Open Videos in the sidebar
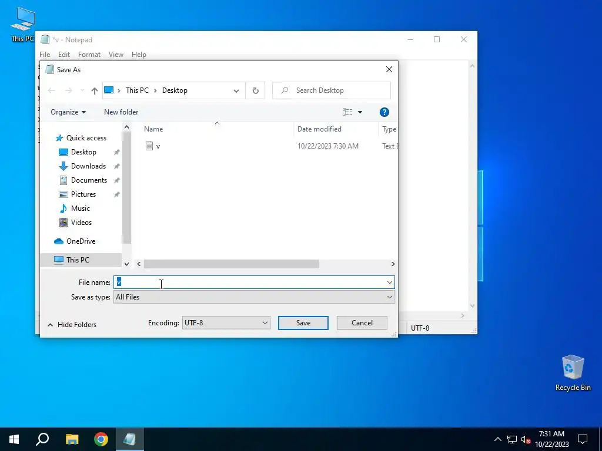Screen dimensions: 602x451 point(81,223)
